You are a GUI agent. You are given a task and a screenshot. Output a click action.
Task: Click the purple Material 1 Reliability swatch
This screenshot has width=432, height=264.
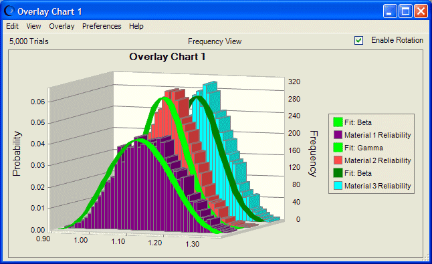click(338, 135)
